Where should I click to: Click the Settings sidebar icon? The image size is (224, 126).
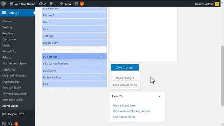pyautogui.click(x=4, y=13)
